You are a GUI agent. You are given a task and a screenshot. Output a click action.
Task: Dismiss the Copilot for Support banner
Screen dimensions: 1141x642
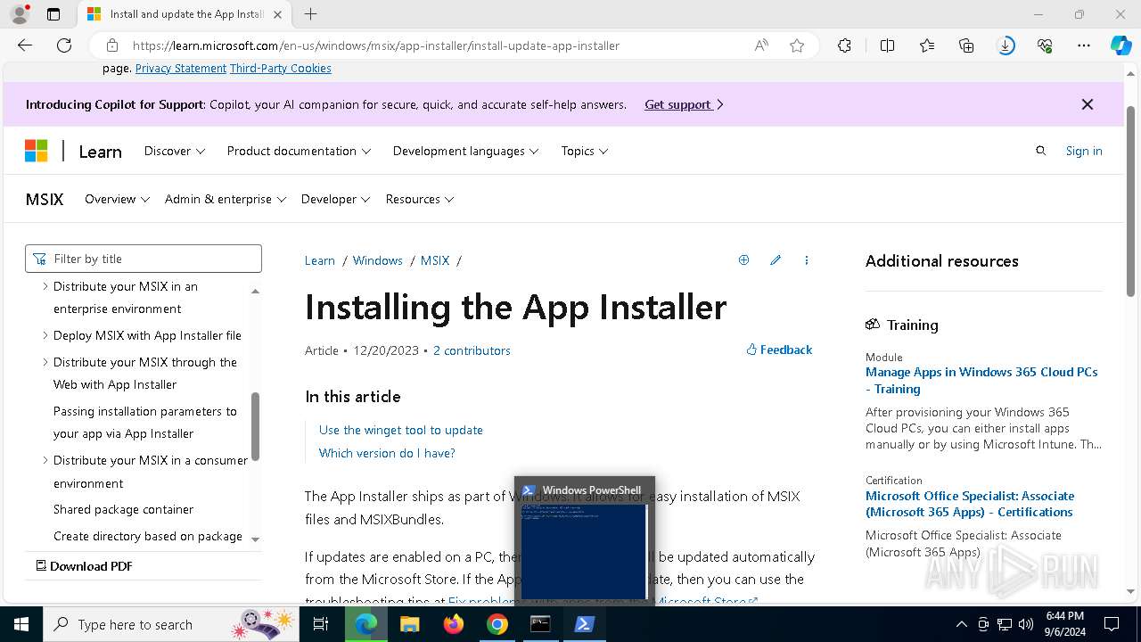[1088, 104]
